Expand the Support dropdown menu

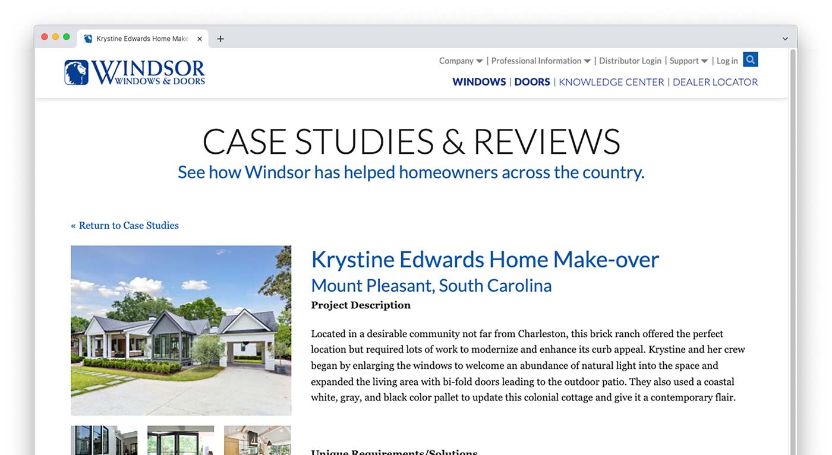(689, 61)
